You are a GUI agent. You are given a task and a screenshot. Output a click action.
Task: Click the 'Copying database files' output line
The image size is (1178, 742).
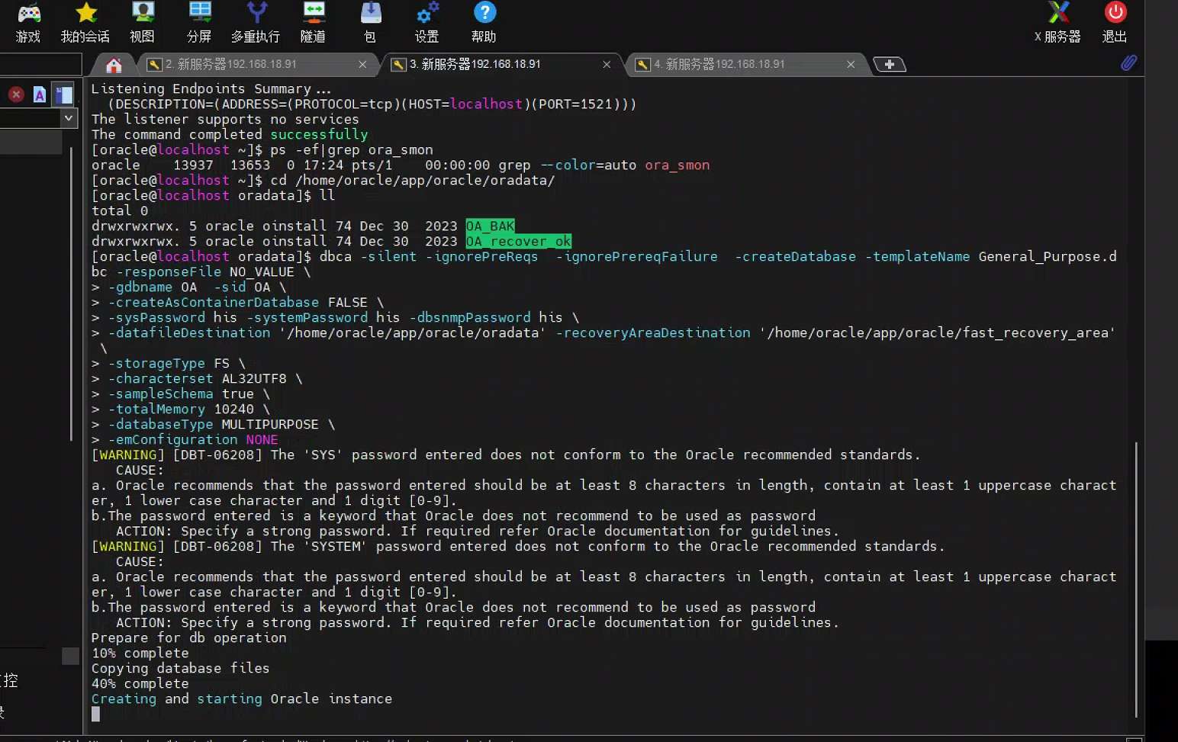181,669
